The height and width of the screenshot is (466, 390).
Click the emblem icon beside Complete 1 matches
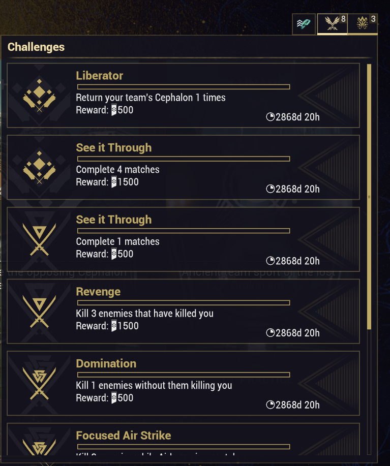(40, 239)
